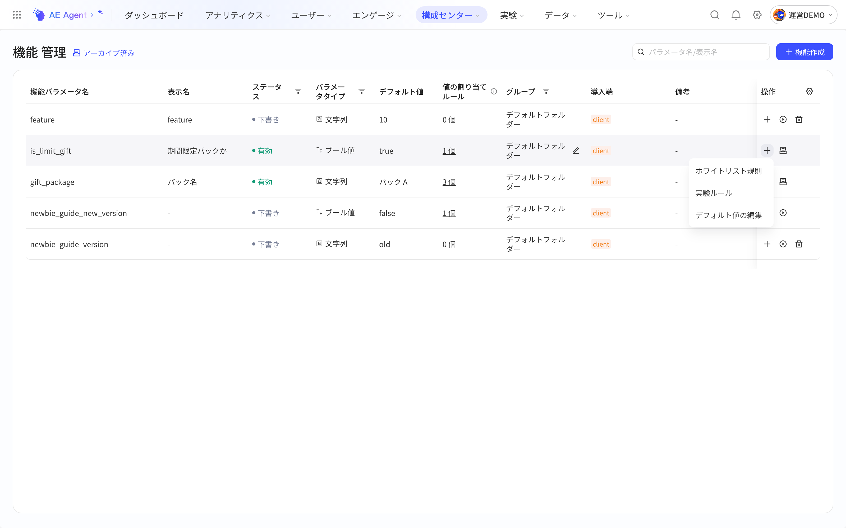Show info for 値の割り当てルール
This screenshot has width=846, height=528.
494,92
